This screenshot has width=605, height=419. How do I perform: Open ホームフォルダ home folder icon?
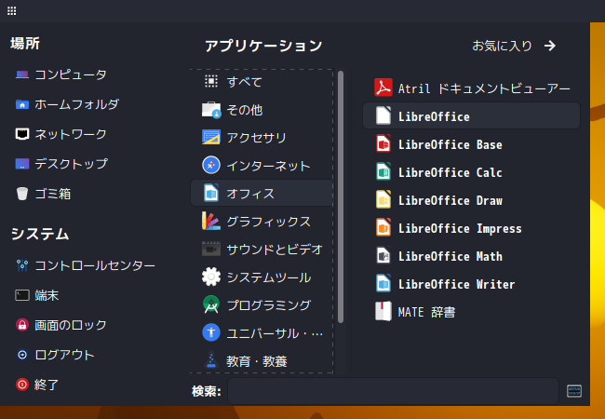coord(22,104)
